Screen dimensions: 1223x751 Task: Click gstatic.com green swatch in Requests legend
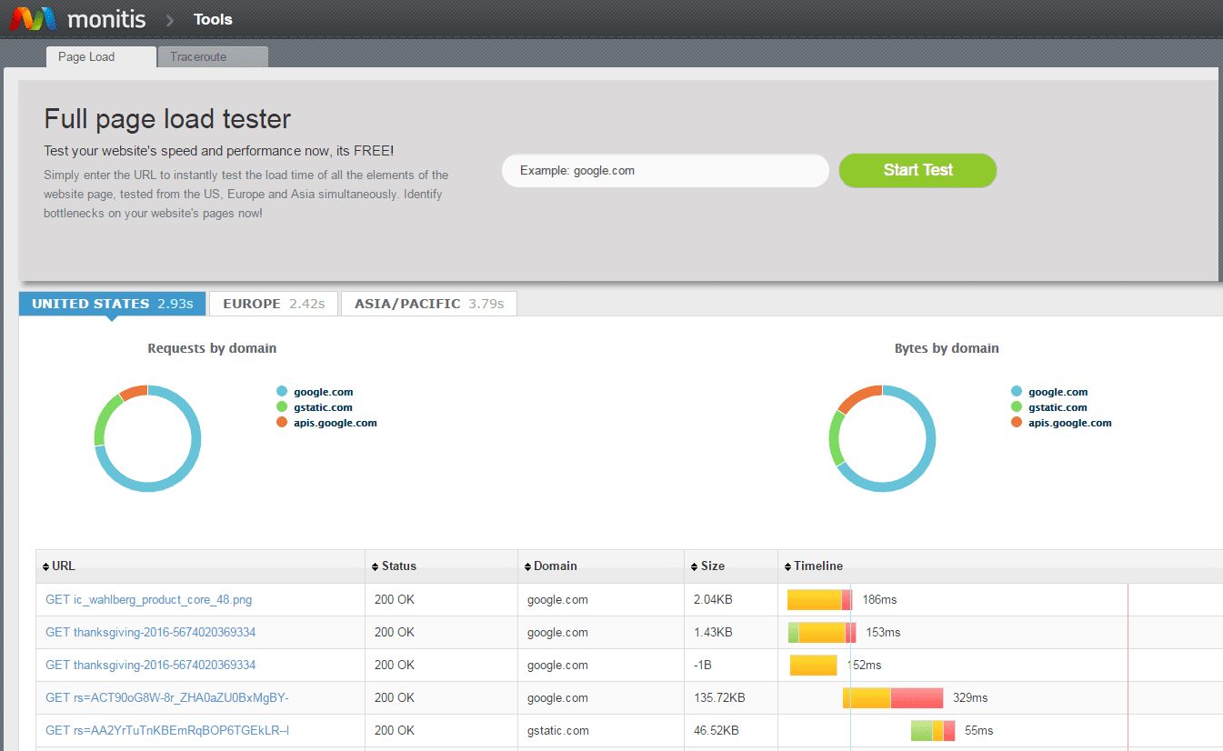click(282, 407)
